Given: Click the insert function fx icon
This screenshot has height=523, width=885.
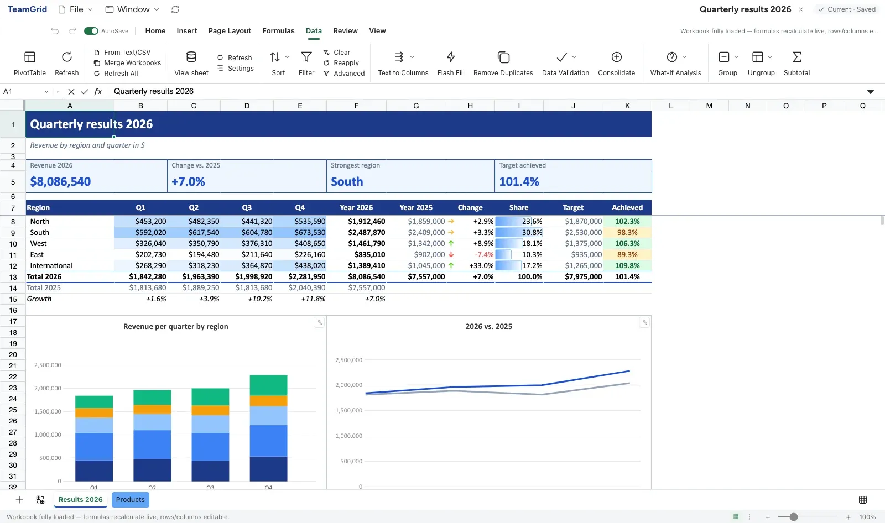Looking at the screenshot, I should pos(98,91).
